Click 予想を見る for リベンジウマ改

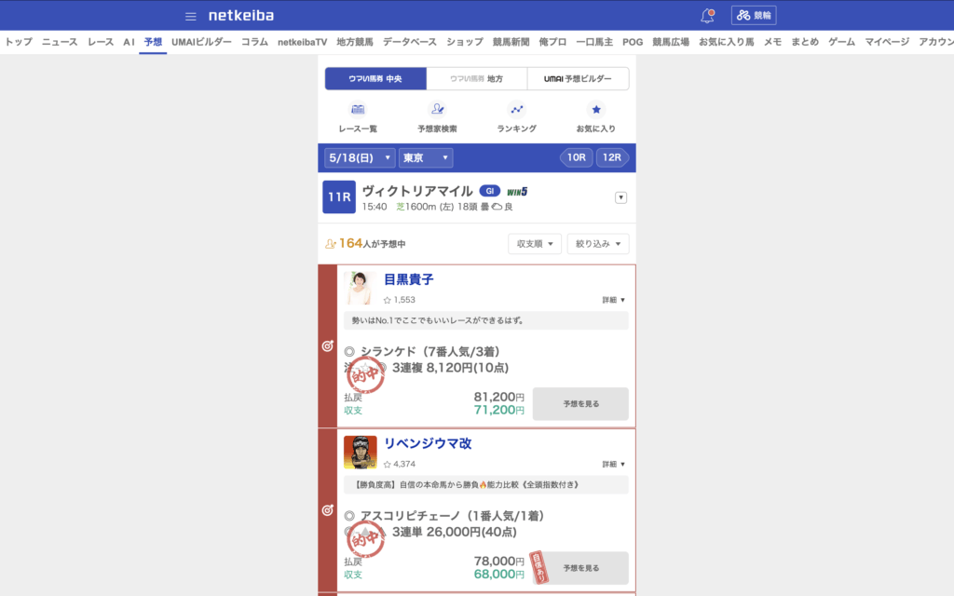(580, 568)
